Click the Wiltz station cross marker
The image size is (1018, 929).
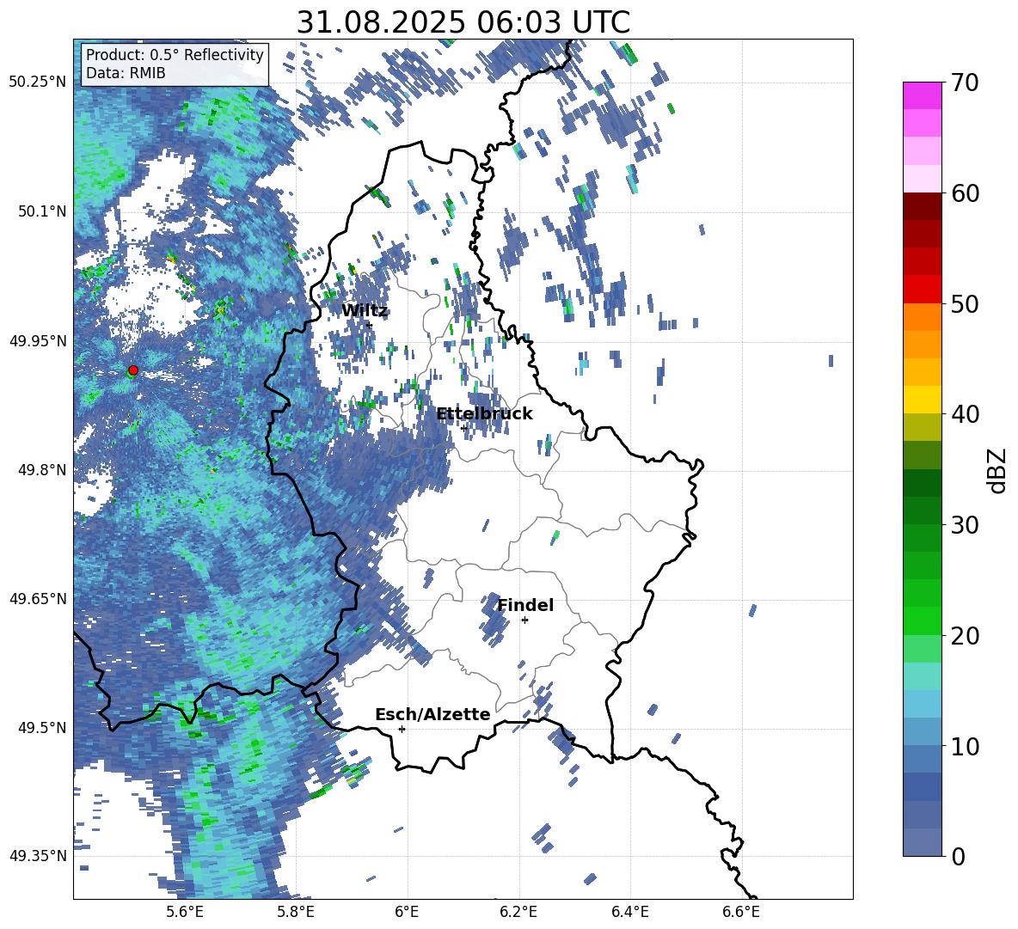tap(370, 325)
